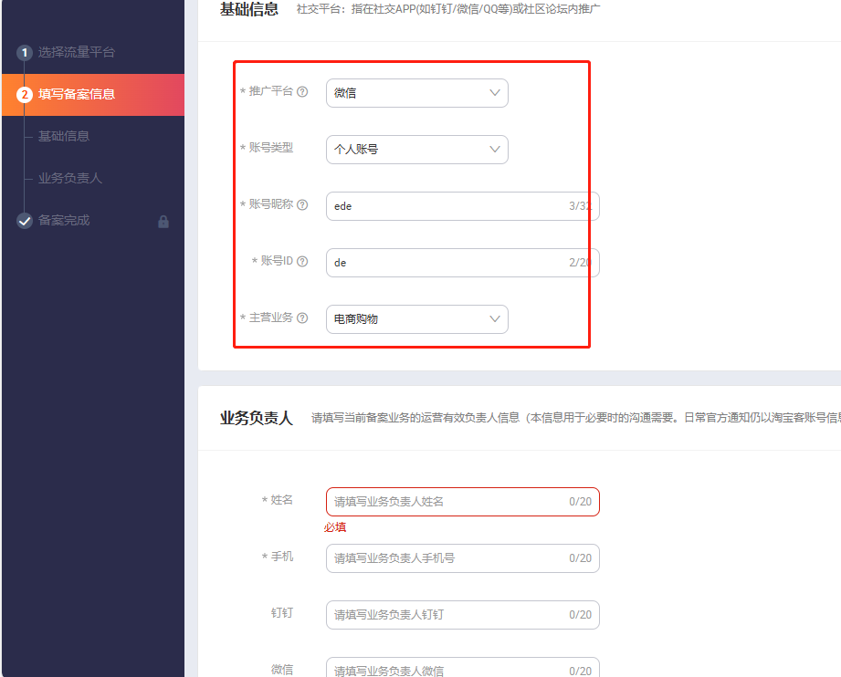Click the checkmark icon beside 备案完成
The width and height of the screenshot is (841, 677).
point(25,221)
